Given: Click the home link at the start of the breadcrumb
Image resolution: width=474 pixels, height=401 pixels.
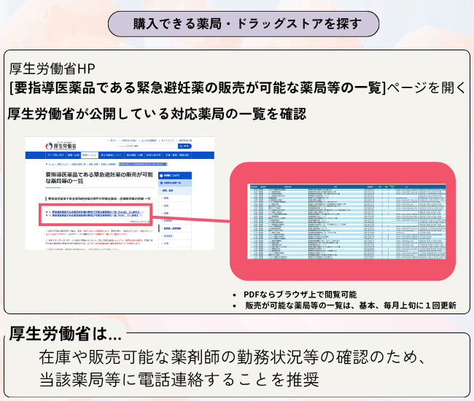Looking at the screenshot, I should pos(50,164).
